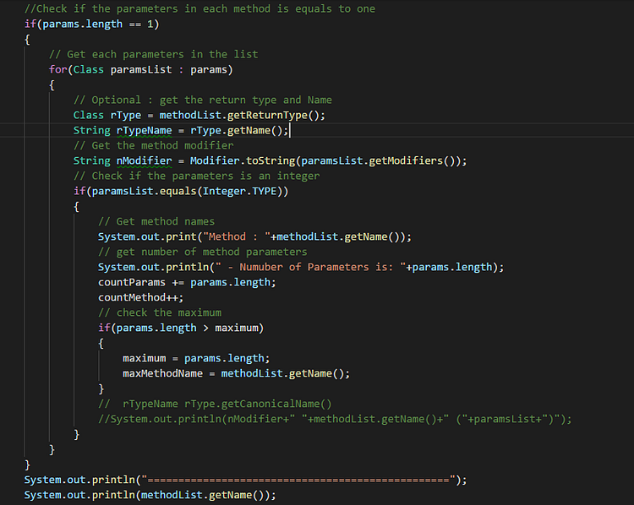Click 'rType.getName();' on the String rTypeName line
This screenshot has height=505, width=634.
239,131
